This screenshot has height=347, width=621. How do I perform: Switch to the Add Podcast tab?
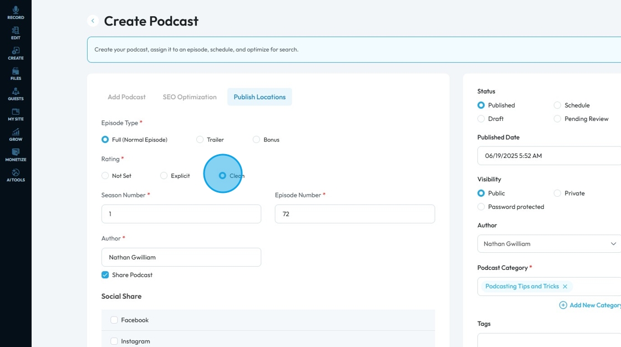[x=127, y=97]
